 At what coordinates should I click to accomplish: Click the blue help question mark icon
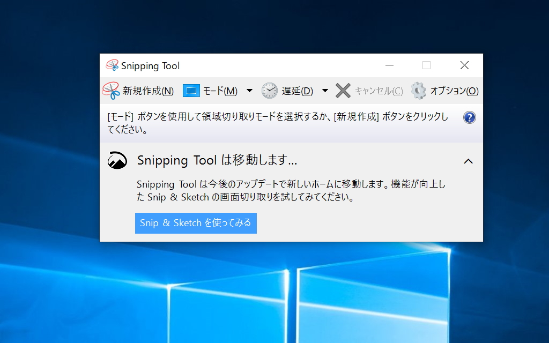coord(469,117)
